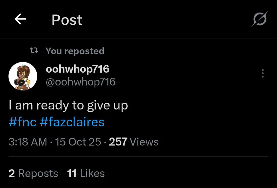
Task: Open the #fnc hashtag
Action: point(23,122)
